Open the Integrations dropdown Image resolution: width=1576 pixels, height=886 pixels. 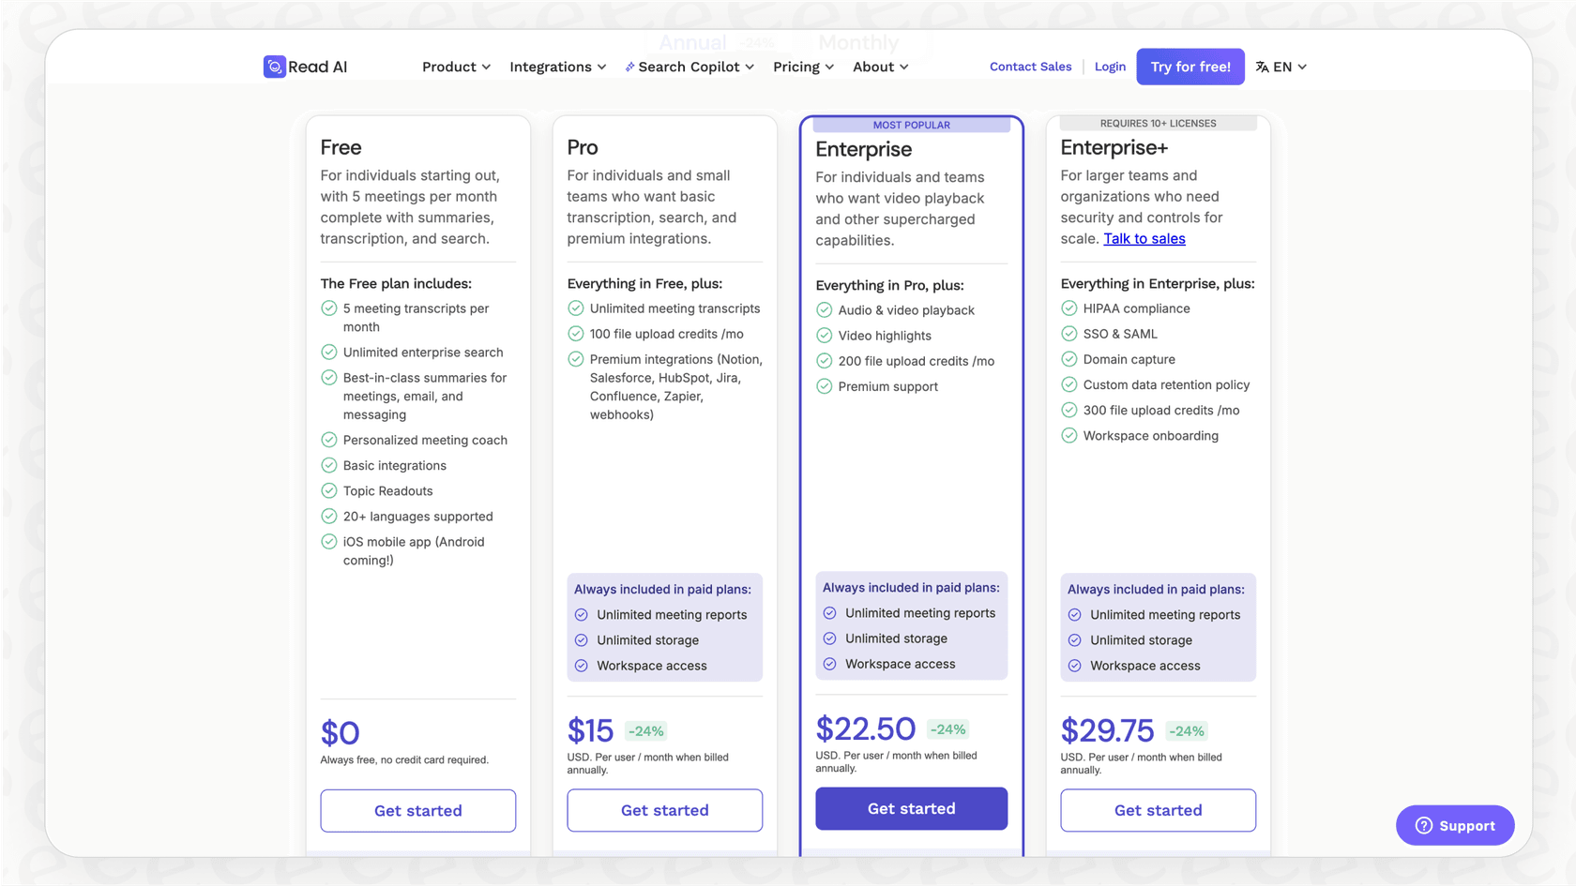[x=557, y=67]
